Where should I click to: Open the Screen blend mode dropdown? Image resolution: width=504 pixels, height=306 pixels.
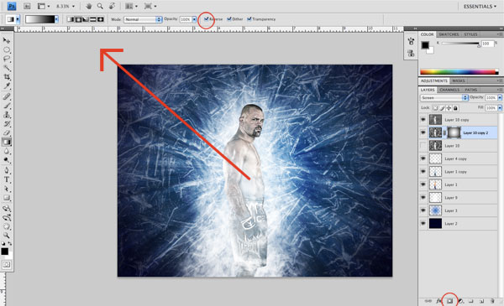(444, 97)
